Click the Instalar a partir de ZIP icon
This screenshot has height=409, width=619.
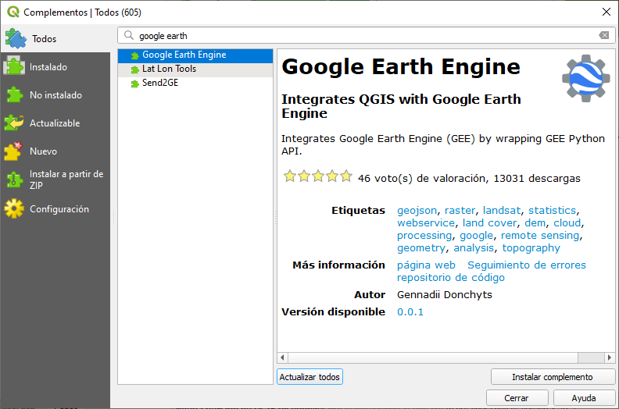pyautogui.click(x=14, y=180)
